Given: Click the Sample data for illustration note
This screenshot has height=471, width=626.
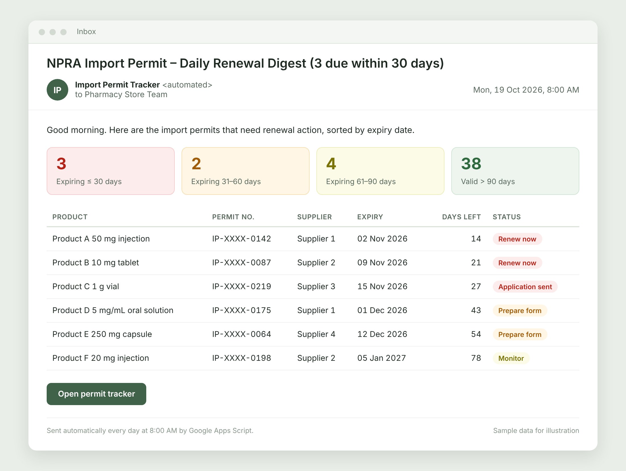Looking at the screenshot, I should pyautogui.click(x=536, y=430).
